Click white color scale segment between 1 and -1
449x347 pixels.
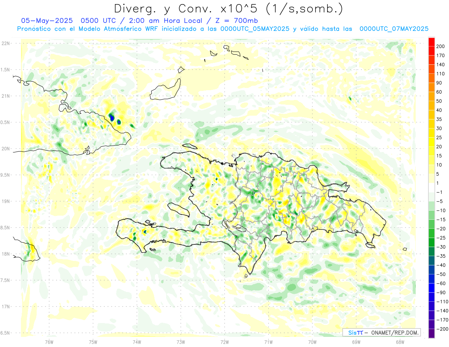[431, 188]
